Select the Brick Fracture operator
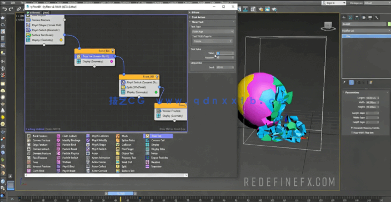 [x=37, y=136]
